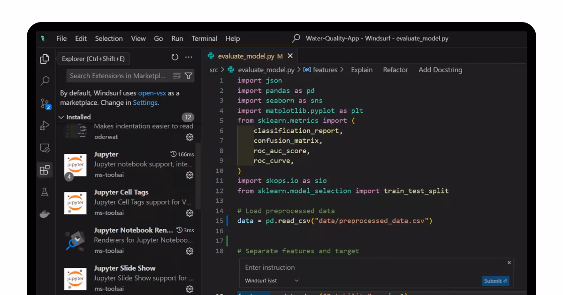Close the instruction prompt box
Screen dimensions: 563x295
tap(509, 263)
